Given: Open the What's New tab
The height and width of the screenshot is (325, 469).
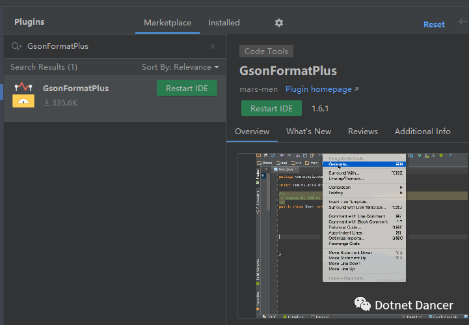Looking at the screenshot, I should (308, 132).
